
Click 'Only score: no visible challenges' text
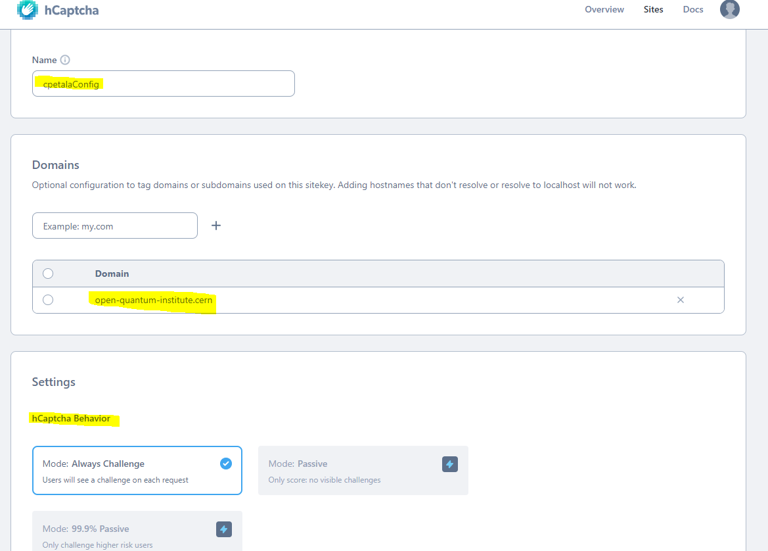click(325, 480)
